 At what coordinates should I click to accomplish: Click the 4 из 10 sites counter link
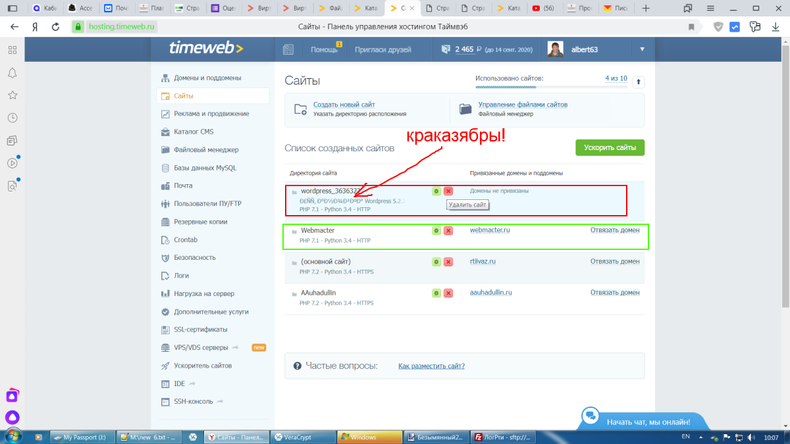pyautogui.click(x=616, y=78)
